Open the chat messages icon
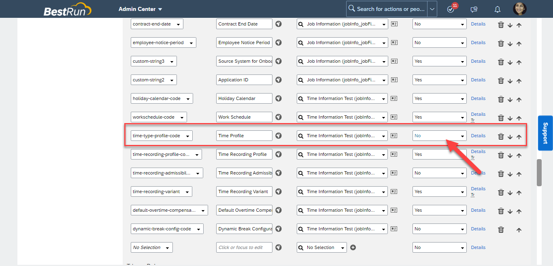The width and height of the screenshot is (553, 266). pos(474,9)
